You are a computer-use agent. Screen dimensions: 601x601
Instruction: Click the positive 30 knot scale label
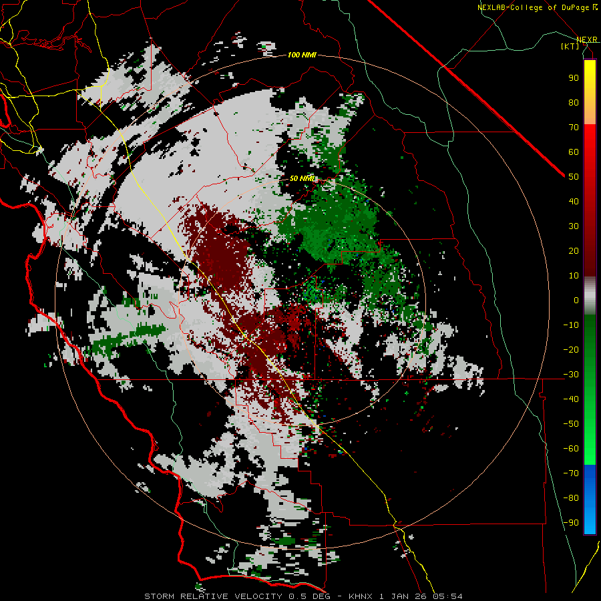(x=574, y=226)
